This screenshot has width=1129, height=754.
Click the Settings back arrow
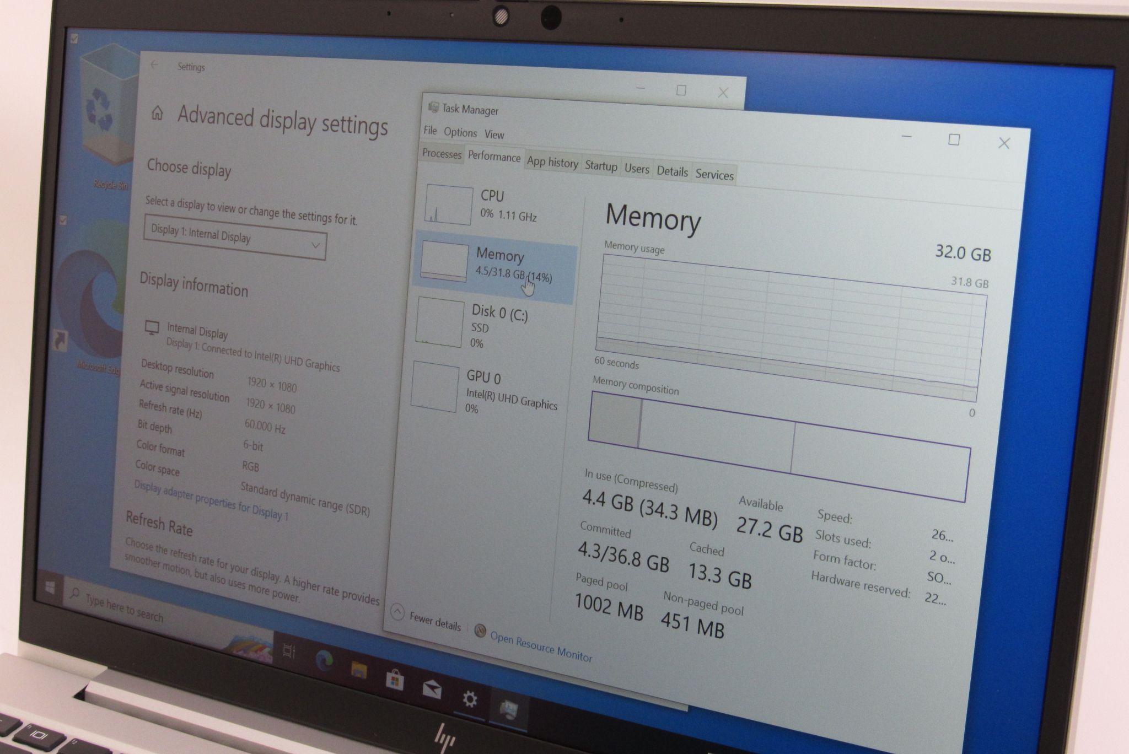click(154, 65)
